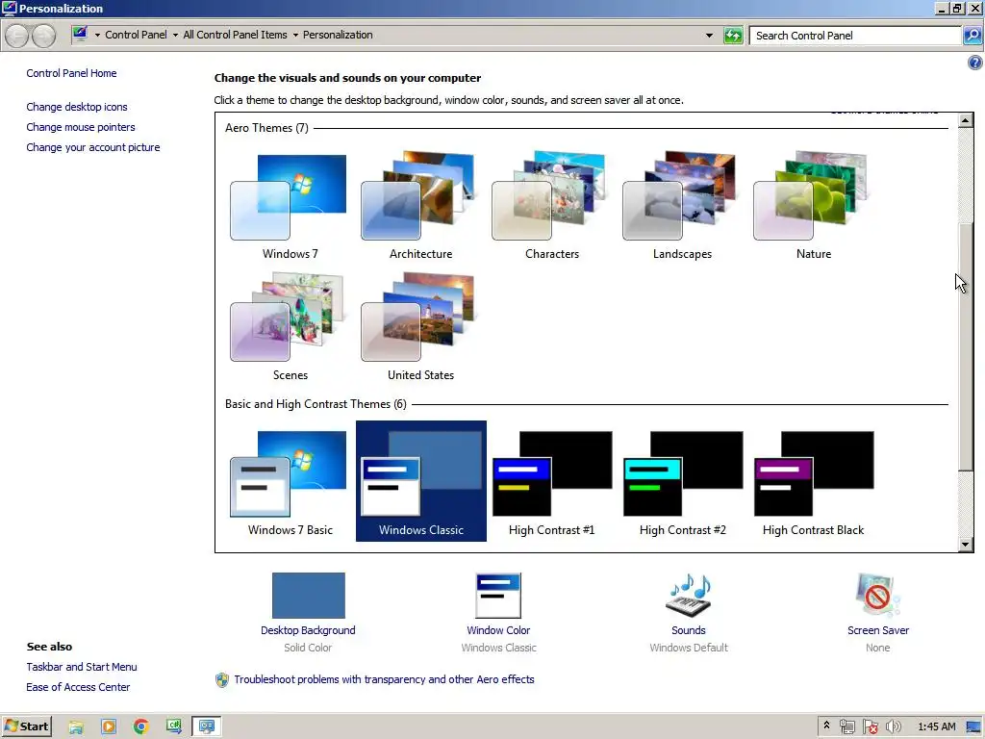Launch Windows Media Player from taskbar
985x739 pixels.
(x=109, y=727)
